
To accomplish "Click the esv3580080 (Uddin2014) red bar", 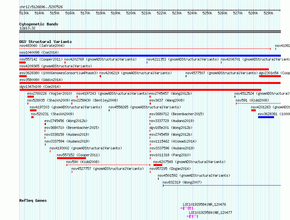I will pyautogui.click(x=150, y=83).
